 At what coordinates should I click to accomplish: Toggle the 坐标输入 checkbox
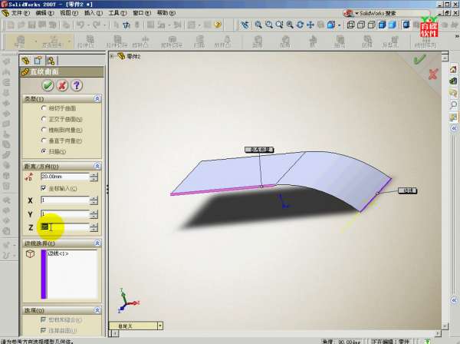tap(44, 187)
